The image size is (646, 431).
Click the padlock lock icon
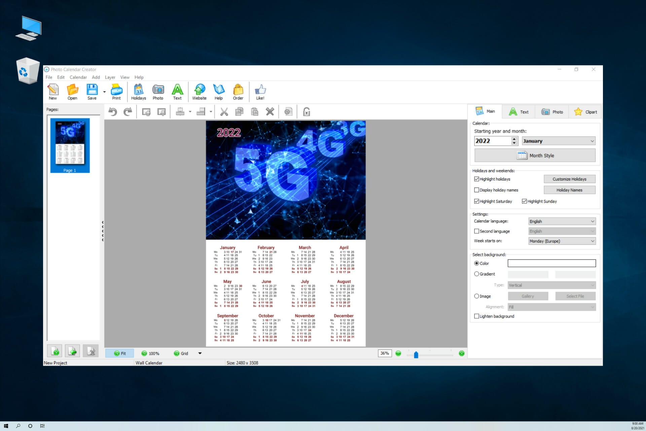pos(307,112)
